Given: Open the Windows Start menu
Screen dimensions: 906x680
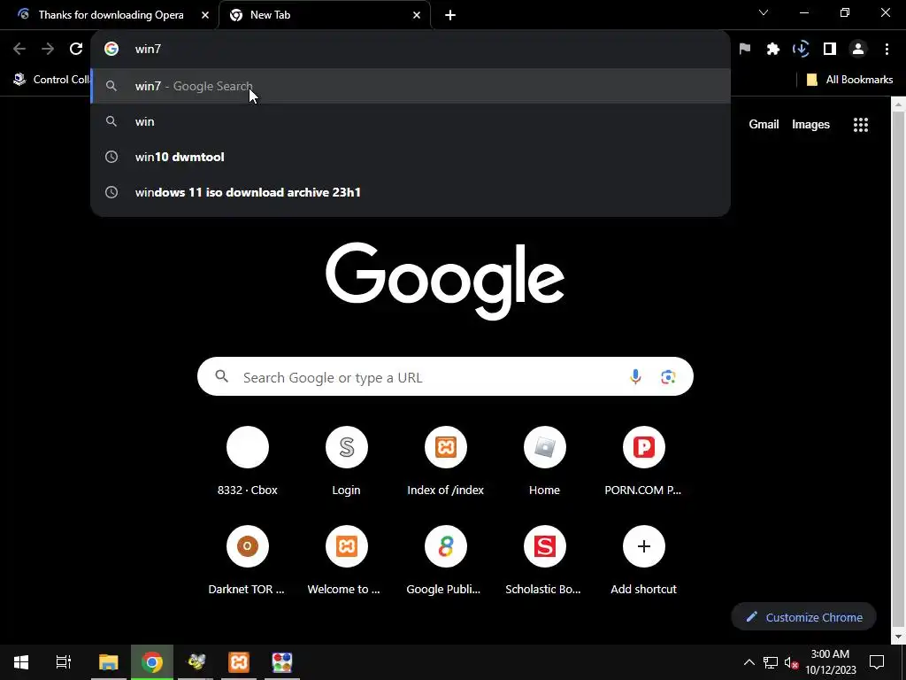Looking at the screenshot, I should [x=21, y=662].
